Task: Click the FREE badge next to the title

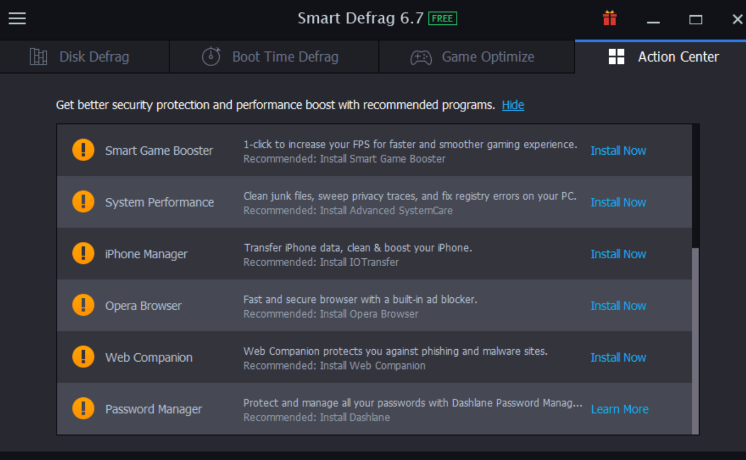Action: click(443, 18)
